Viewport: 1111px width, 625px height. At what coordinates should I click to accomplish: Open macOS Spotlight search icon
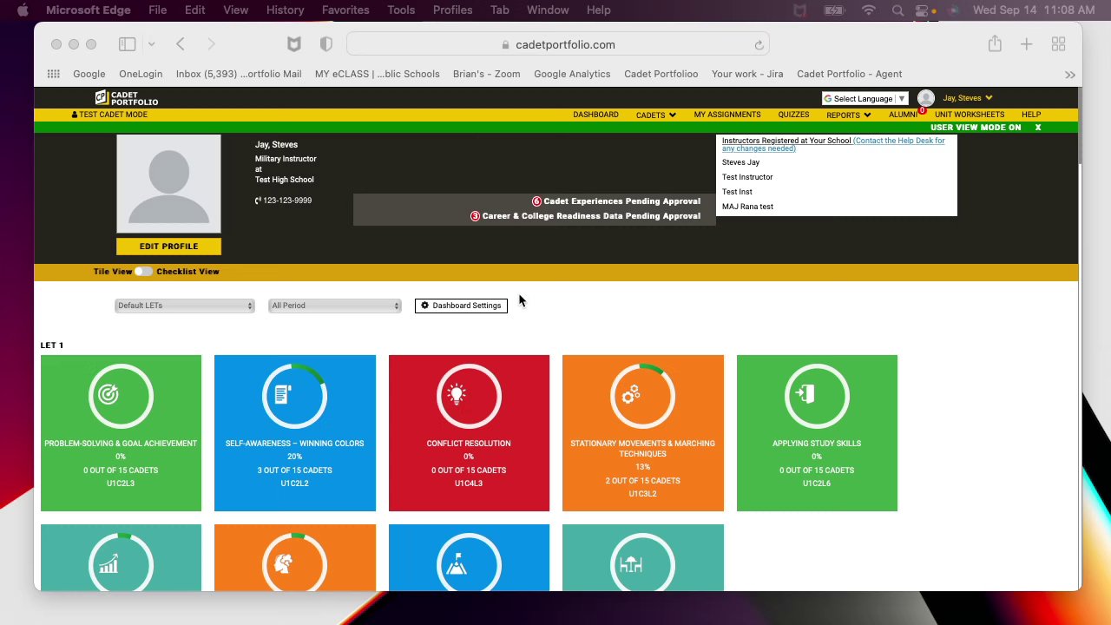[x=897, y=10]
